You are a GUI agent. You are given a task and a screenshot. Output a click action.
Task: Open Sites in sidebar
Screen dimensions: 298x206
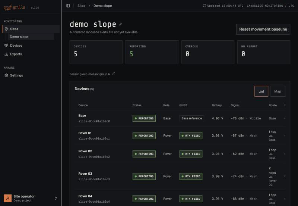(x=31, y=29)
